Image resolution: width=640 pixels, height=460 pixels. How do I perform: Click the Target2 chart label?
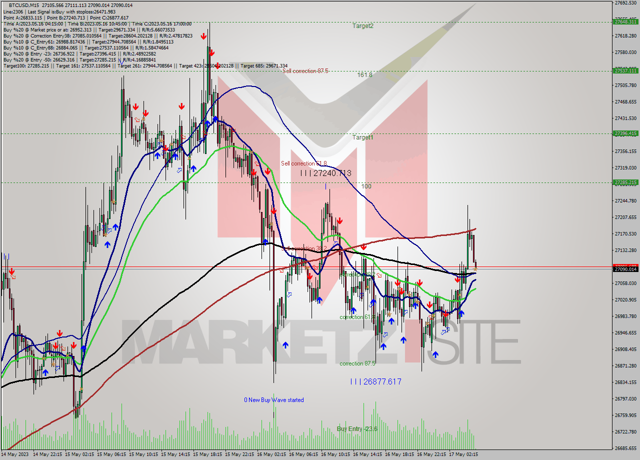pyautogui.click(x=363, y=26)
